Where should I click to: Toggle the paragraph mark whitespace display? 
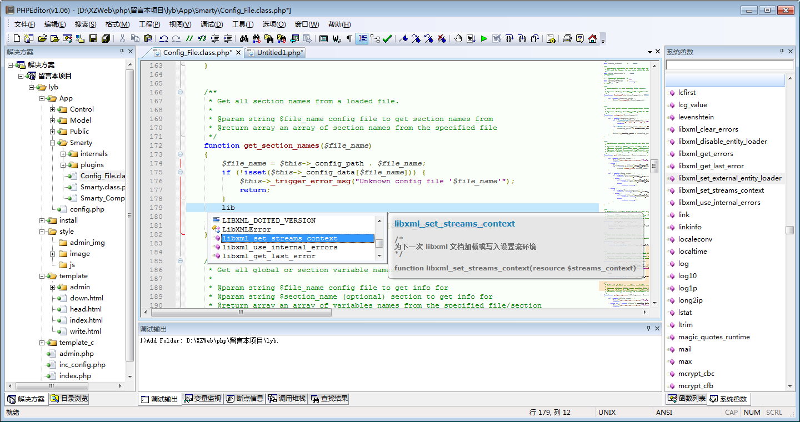coord(349,38)
